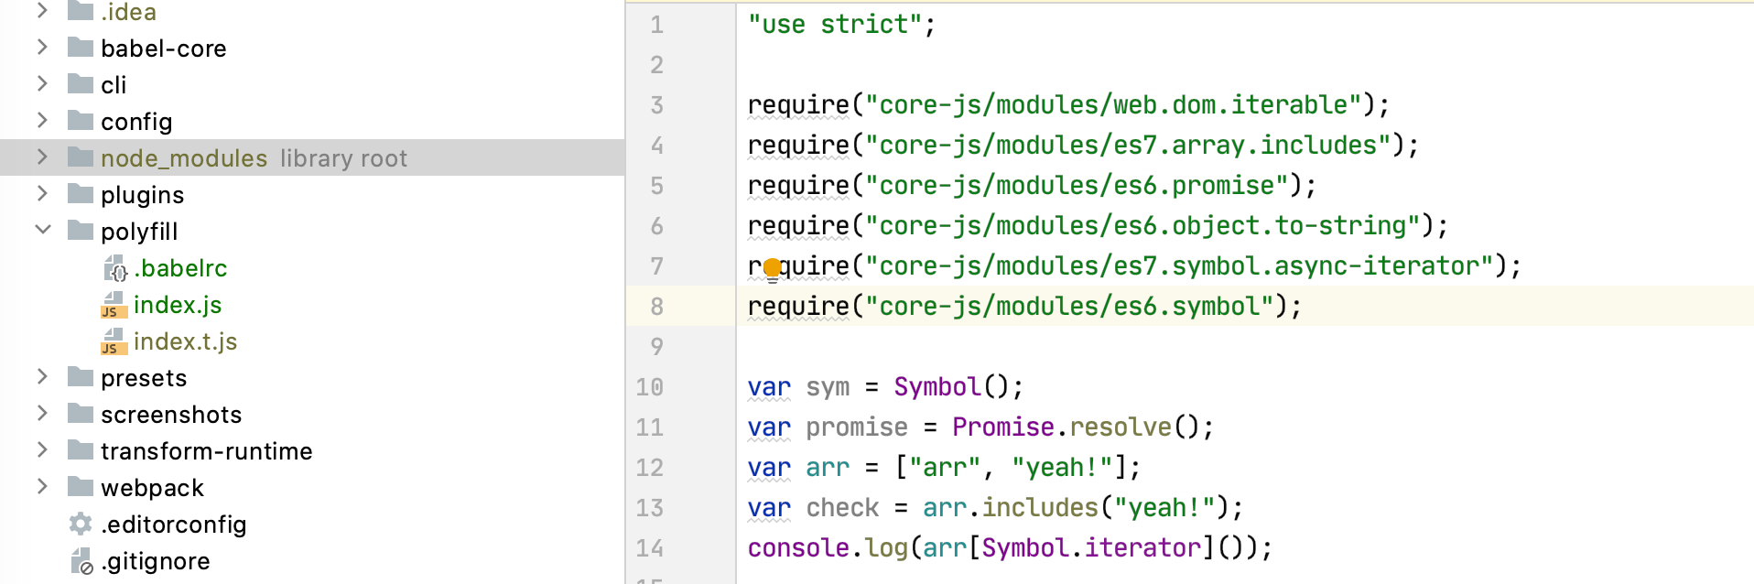Viewport: 1754px width, 584px height.
Task: Click line number 10 in the gutter
Action: (x=650, y=387)
